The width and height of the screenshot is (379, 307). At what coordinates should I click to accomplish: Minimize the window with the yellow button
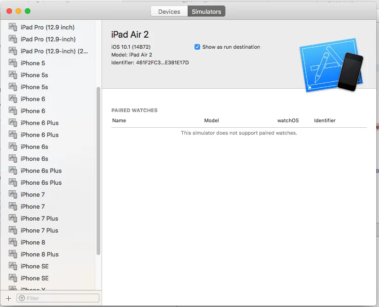(x=18, y=11)
